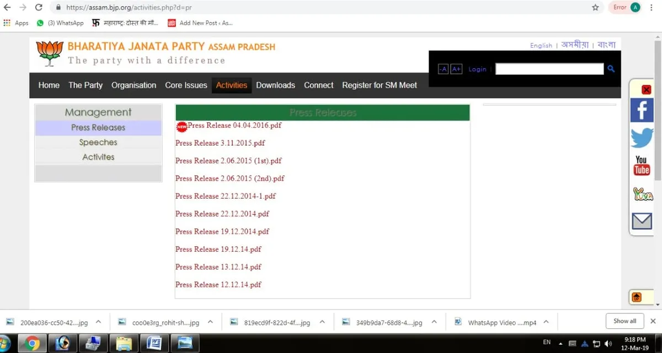Open the Organisation menu item
This screenshot has width=662, height=353.
pos(134,85)
